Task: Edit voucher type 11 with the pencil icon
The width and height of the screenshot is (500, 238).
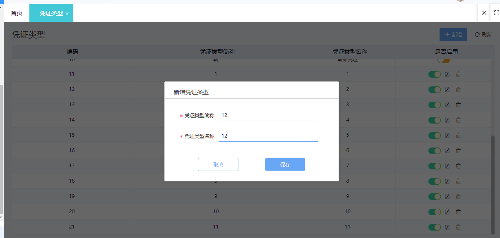Action: [447, 74]
